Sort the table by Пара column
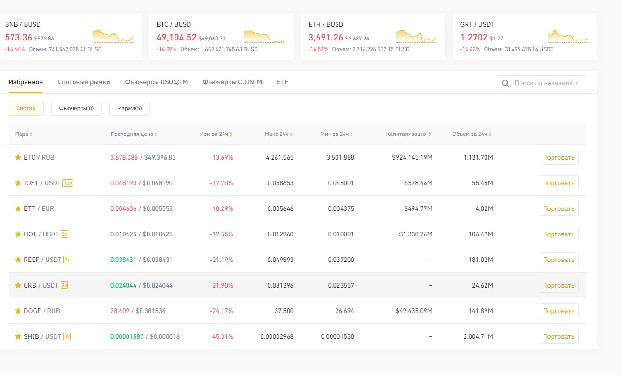Image resolution: width=621 pixels, height=375 pixels. click(24, 134)
